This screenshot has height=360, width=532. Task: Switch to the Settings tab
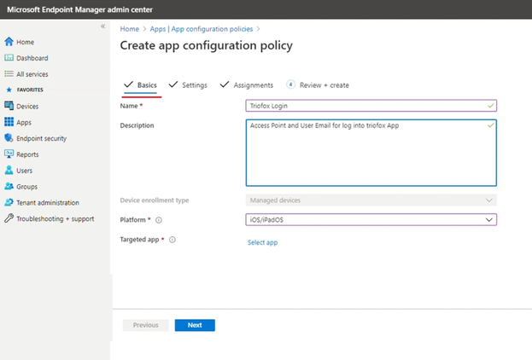(x=188, y=85)
